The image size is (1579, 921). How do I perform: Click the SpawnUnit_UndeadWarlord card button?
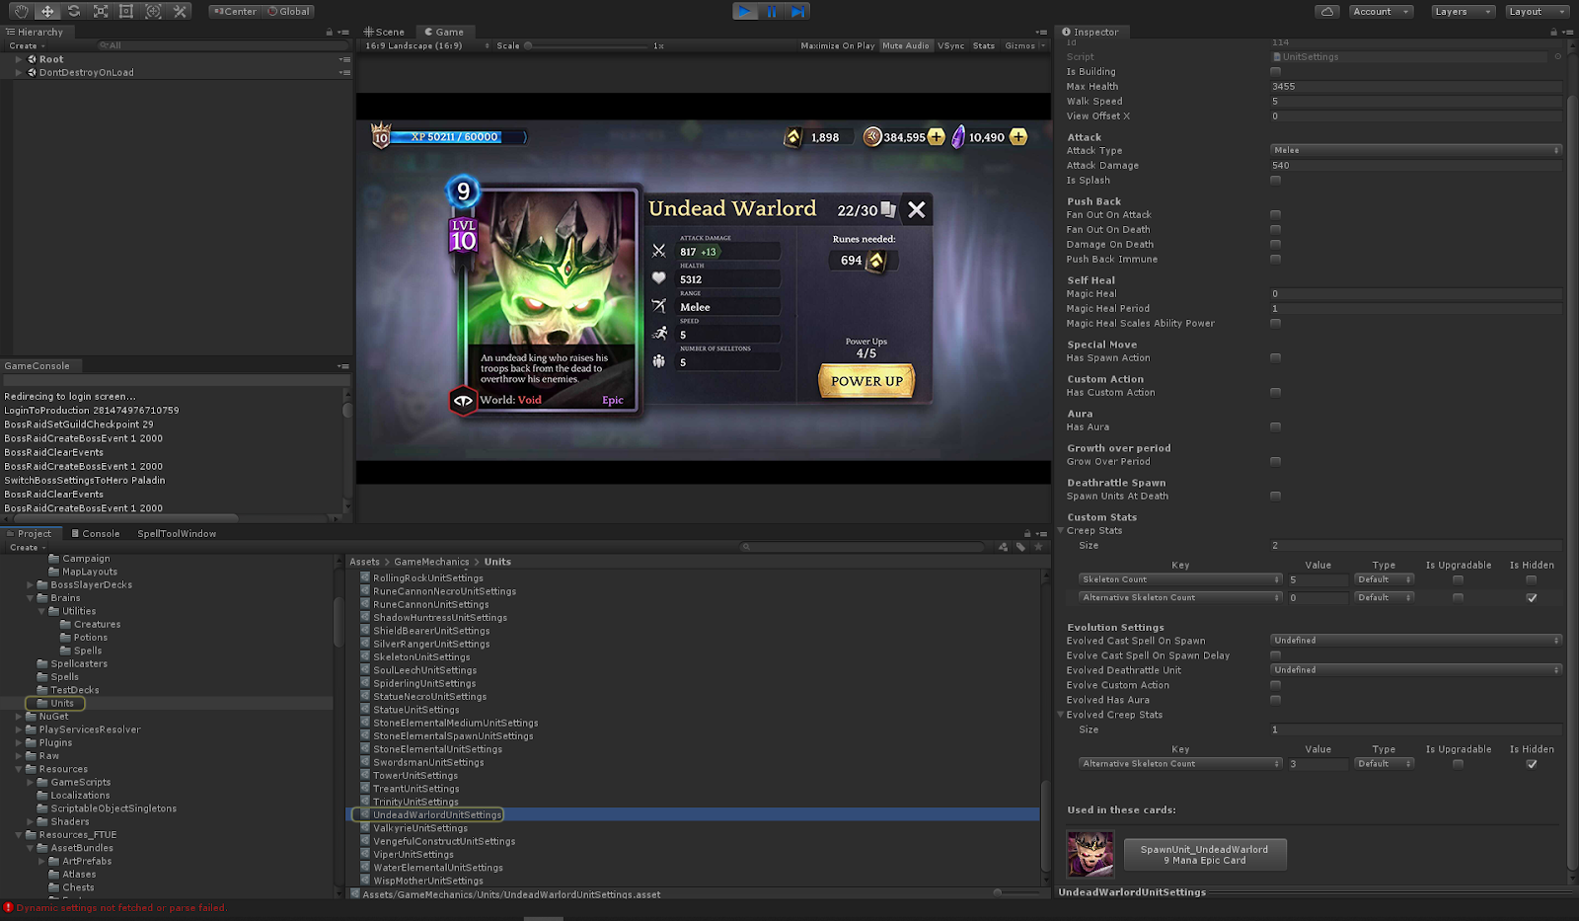pyautogui.click(x=1205, y=855)
